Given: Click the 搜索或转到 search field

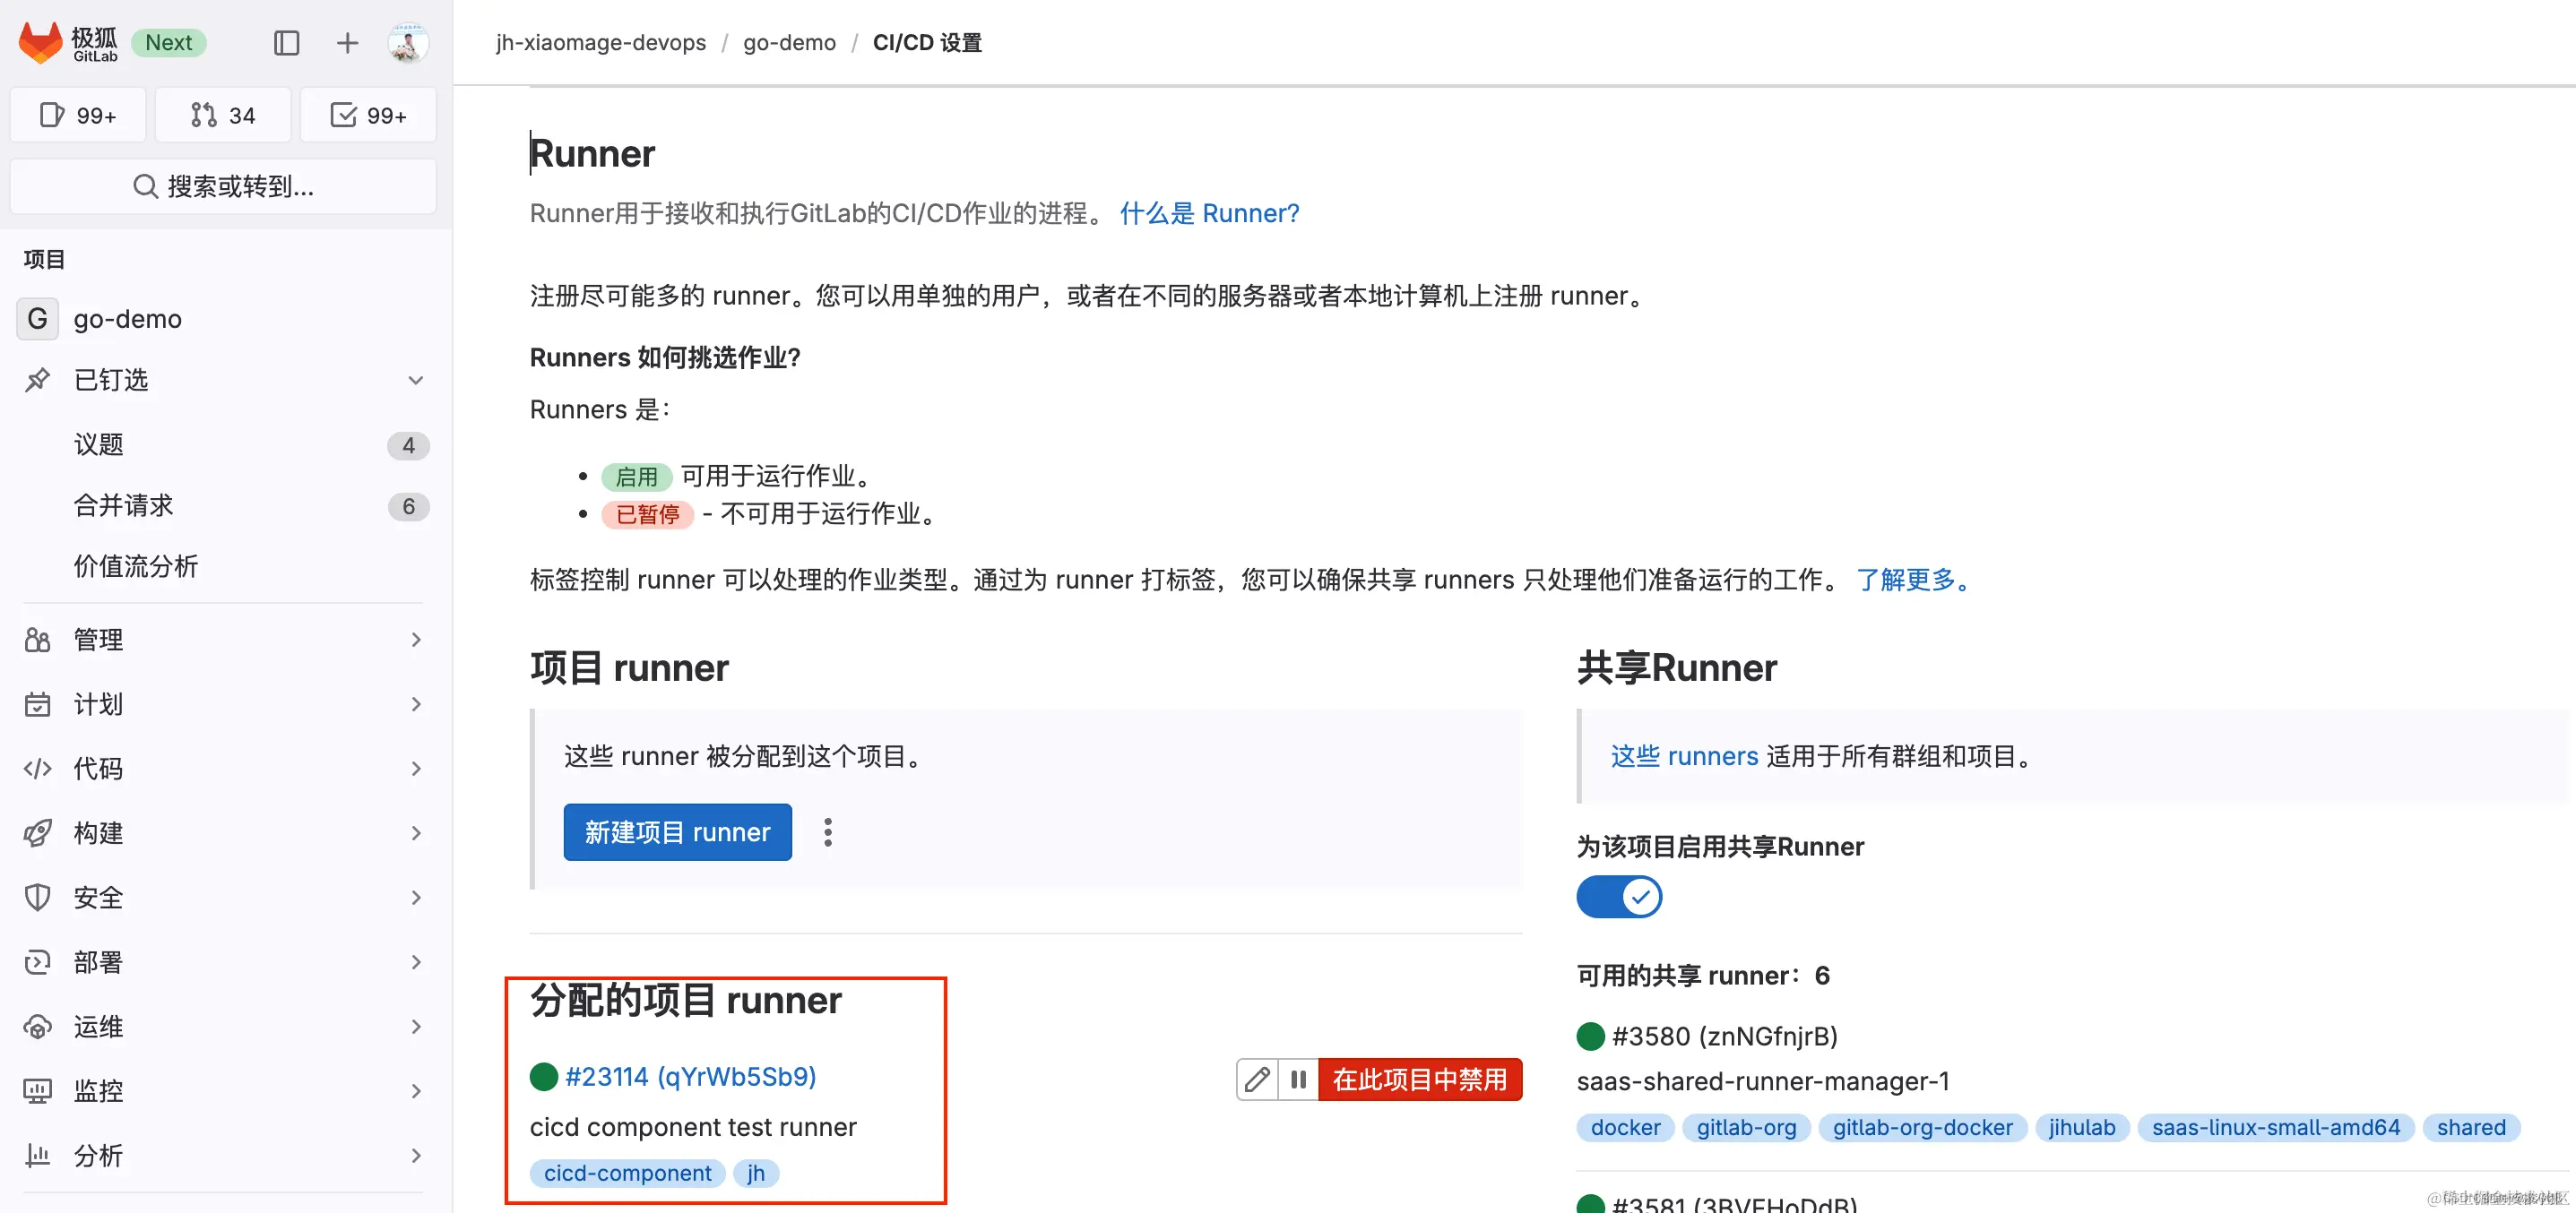Looking at the screenshot, I should point(222,185).
